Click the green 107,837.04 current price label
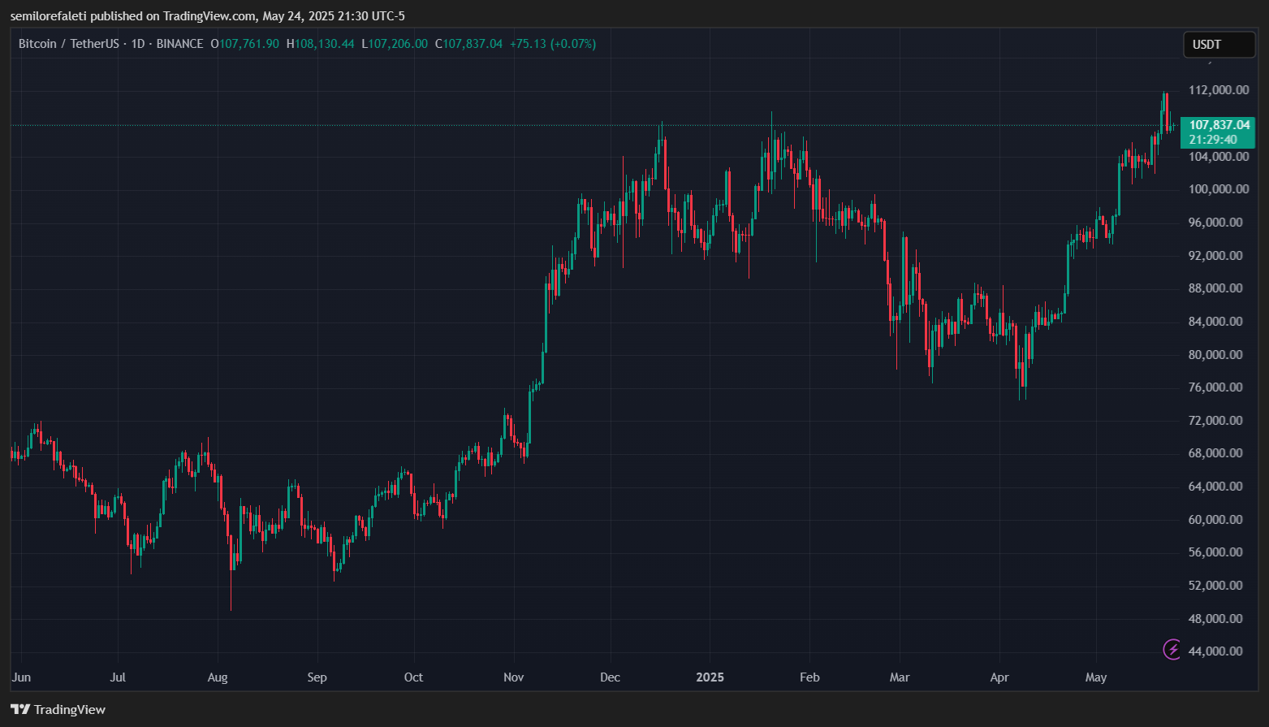The height and width of the screenshot is (727, 1269). point(1219,125)
